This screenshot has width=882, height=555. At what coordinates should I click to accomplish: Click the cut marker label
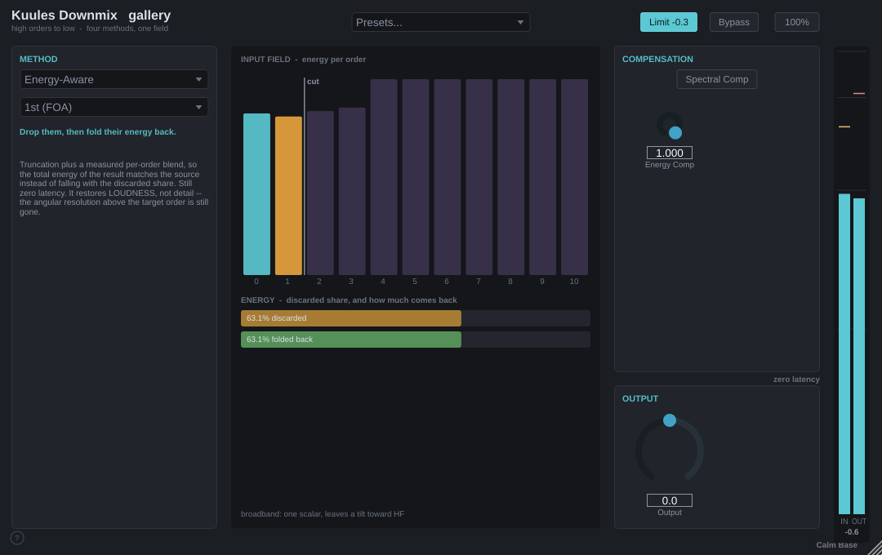coord(313,82)
